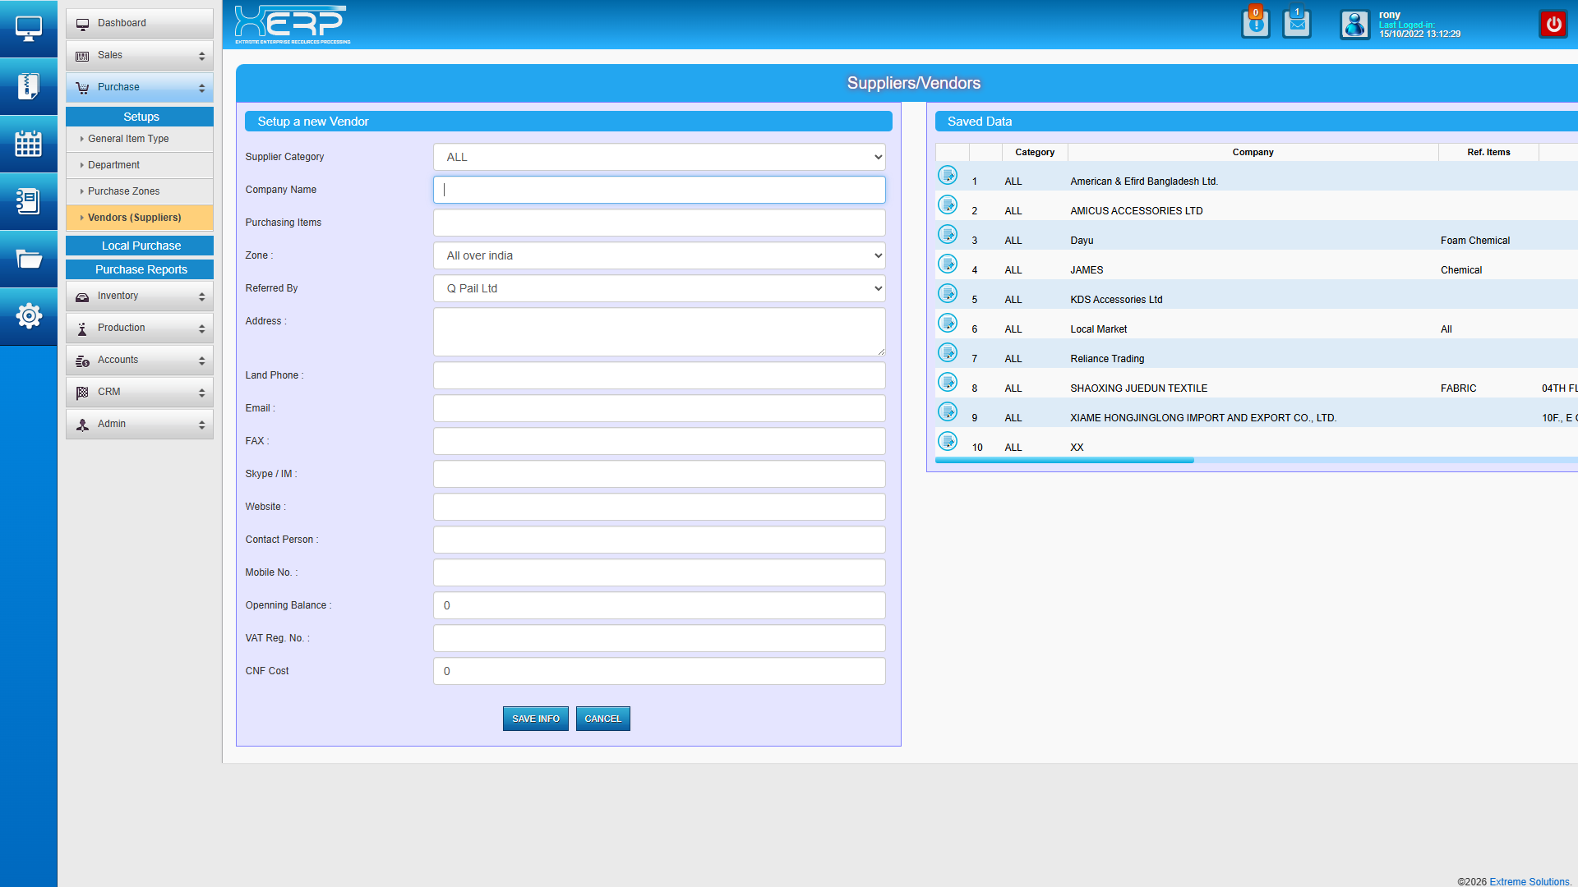Click the CANCEL button
Viewport: 1578px width, 887px height.
pos(602,719)
